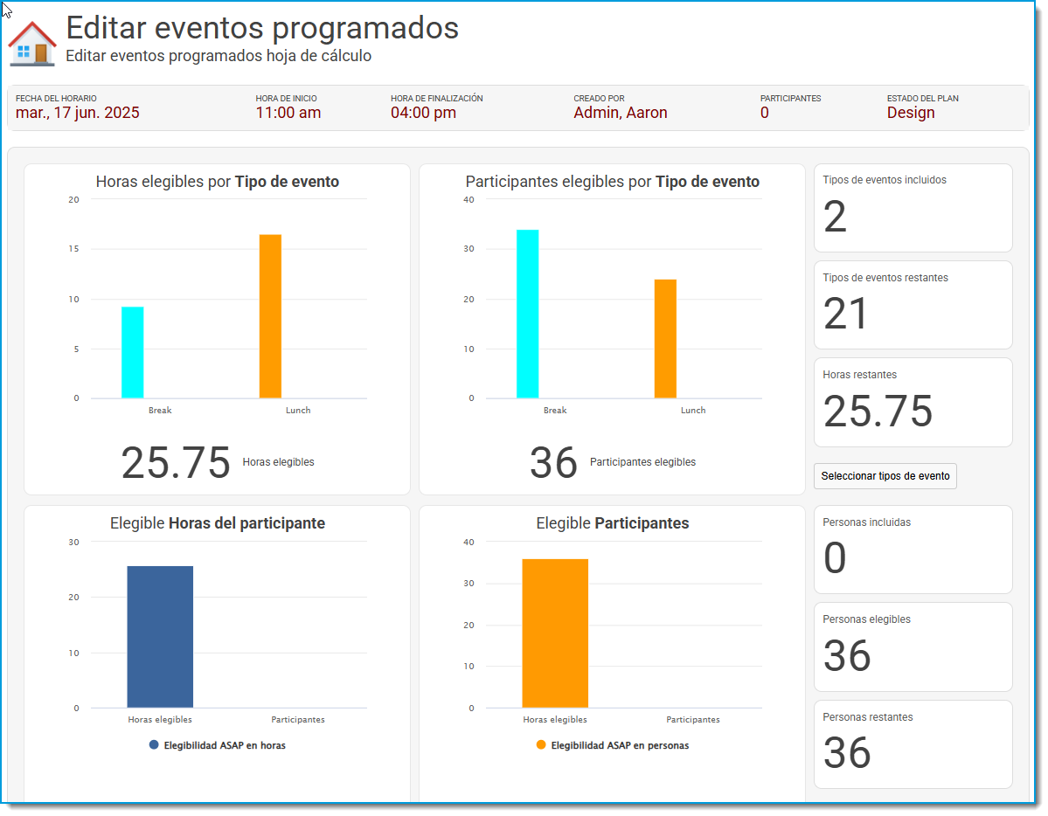1048x816 pixels.
Task: Click Seleccionar tipos de evento button
Action: [x=885, y=476]
